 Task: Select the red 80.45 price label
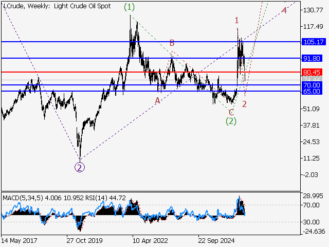click(312, 72)
